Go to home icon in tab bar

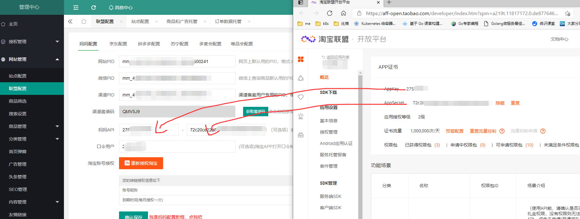point(84,21)
